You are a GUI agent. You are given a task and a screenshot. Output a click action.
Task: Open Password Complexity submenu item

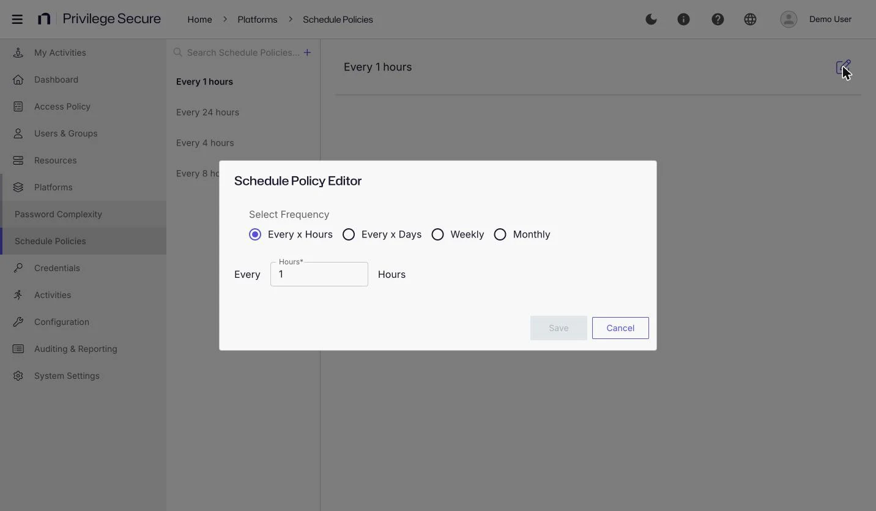(83, 214)
